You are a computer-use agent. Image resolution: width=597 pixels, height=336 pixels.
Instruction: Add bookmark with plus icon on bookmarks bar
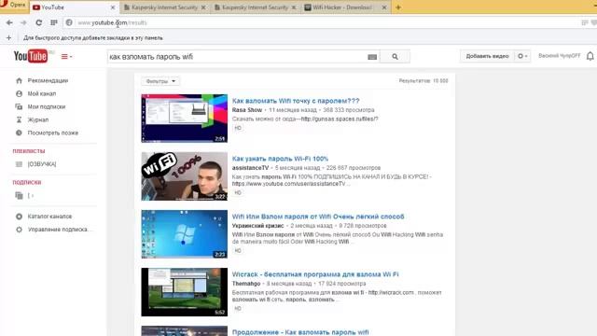(8, 37)
